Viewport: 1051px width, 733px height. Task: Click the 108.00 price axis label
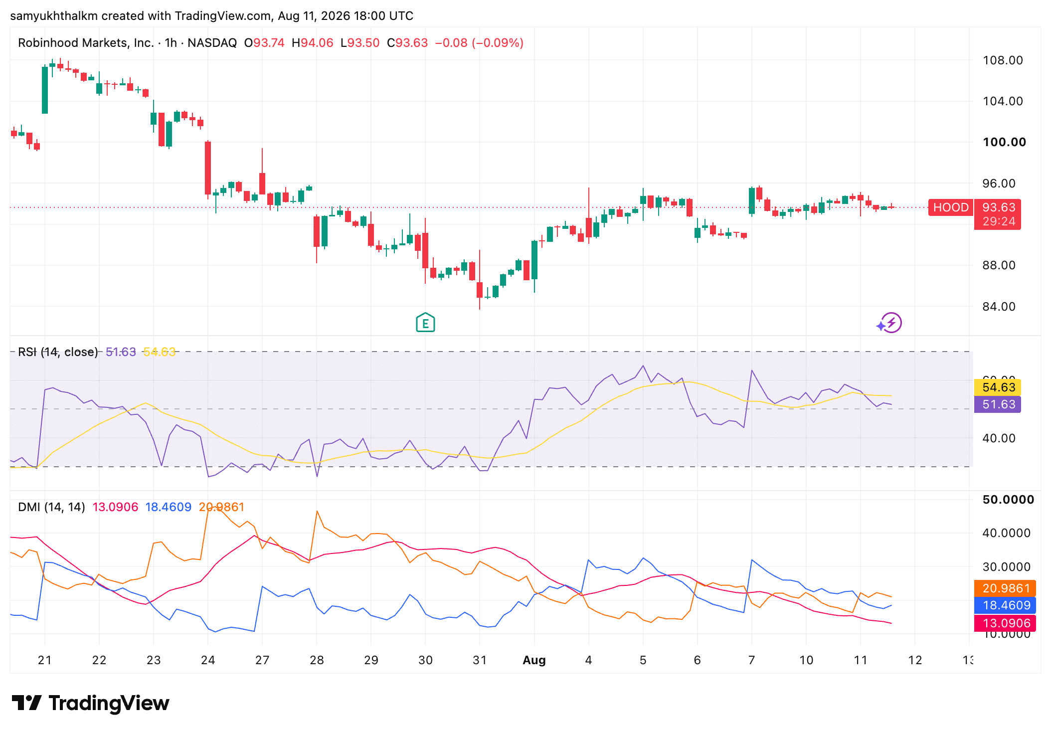tap(1003, 60)
